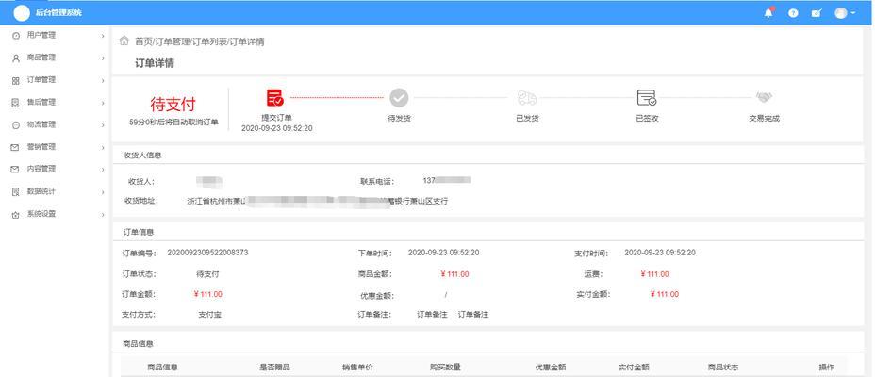Image resolution: width=875 pixels, height=377 pixels.
Task: Click the order number 2020092309522008373
Action: pyautogui.click(x=207, y=253)
